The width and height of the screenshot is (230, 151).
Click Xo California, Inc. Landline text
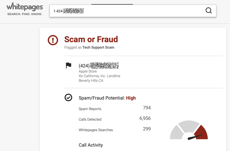point(99,76)
